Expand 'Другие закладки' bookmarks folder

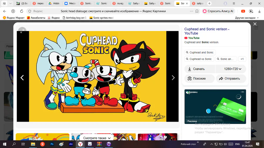[x=247, y=18]
